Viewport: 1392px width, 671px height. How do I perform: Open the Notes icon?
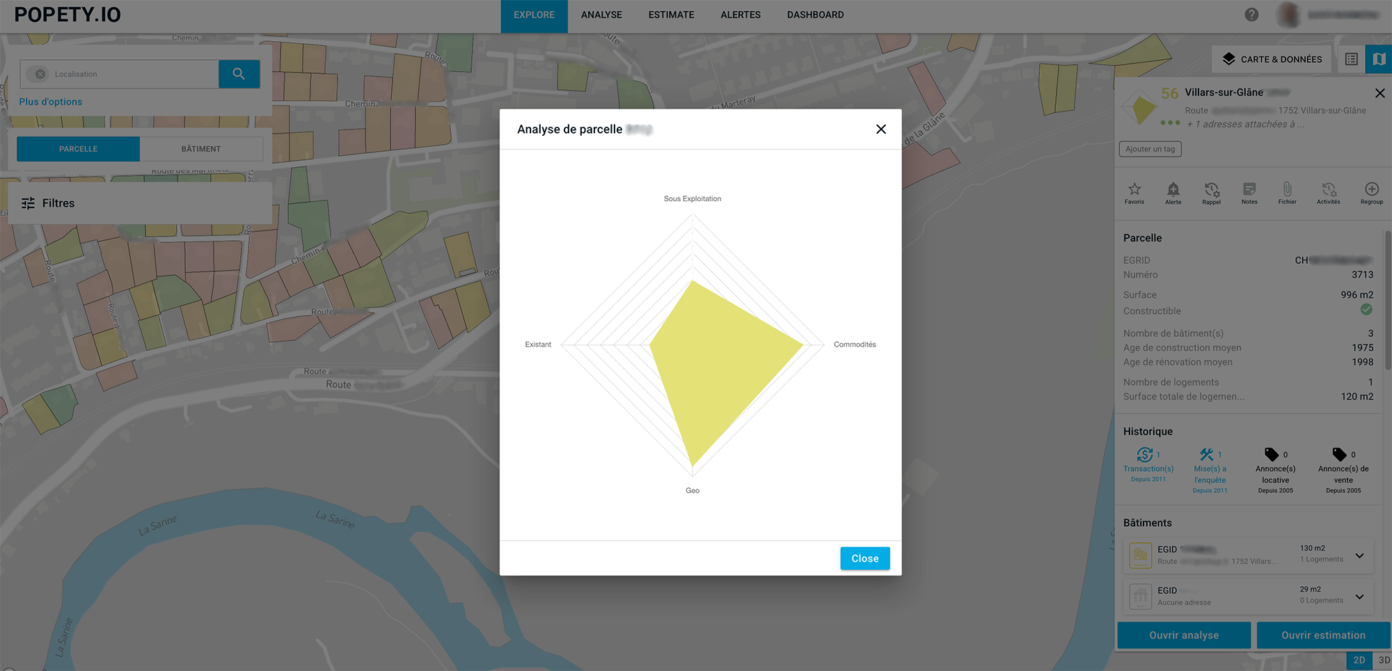(x=1249, y=189)
